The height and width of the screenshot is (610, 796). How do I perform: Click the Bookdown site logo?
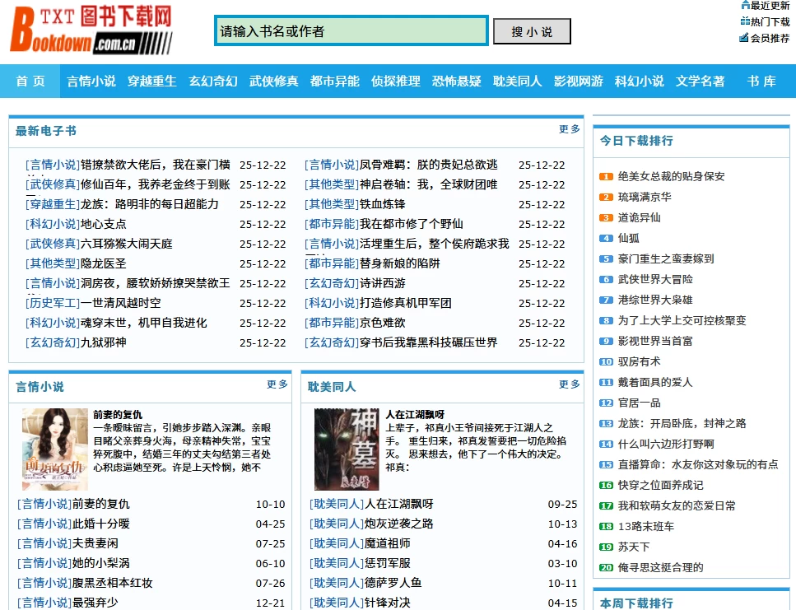point(91,29)
